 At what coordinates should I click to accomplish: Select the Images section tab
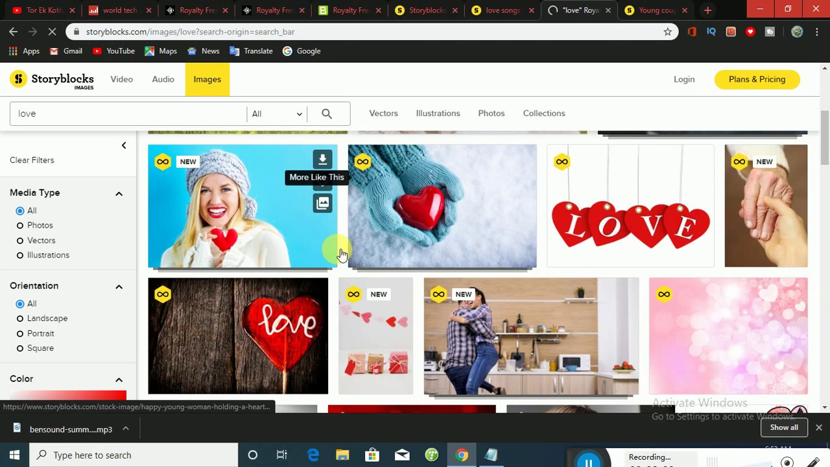pyautogui.click(x=207, y=79)
